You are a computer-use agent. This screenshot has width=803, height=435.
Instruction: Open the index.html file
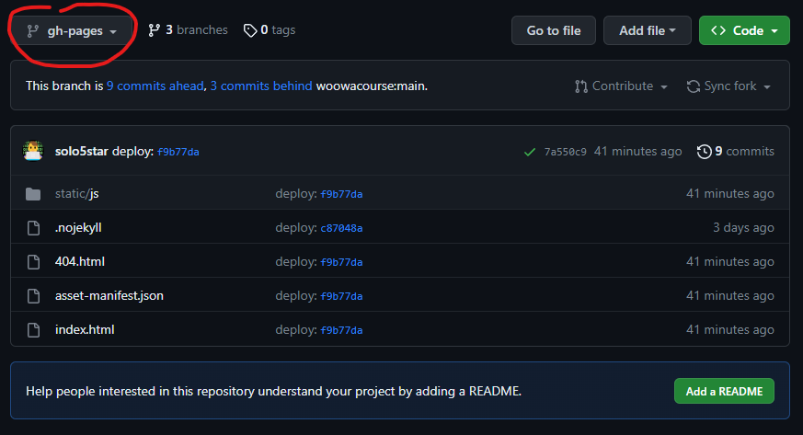click(85, 329)
